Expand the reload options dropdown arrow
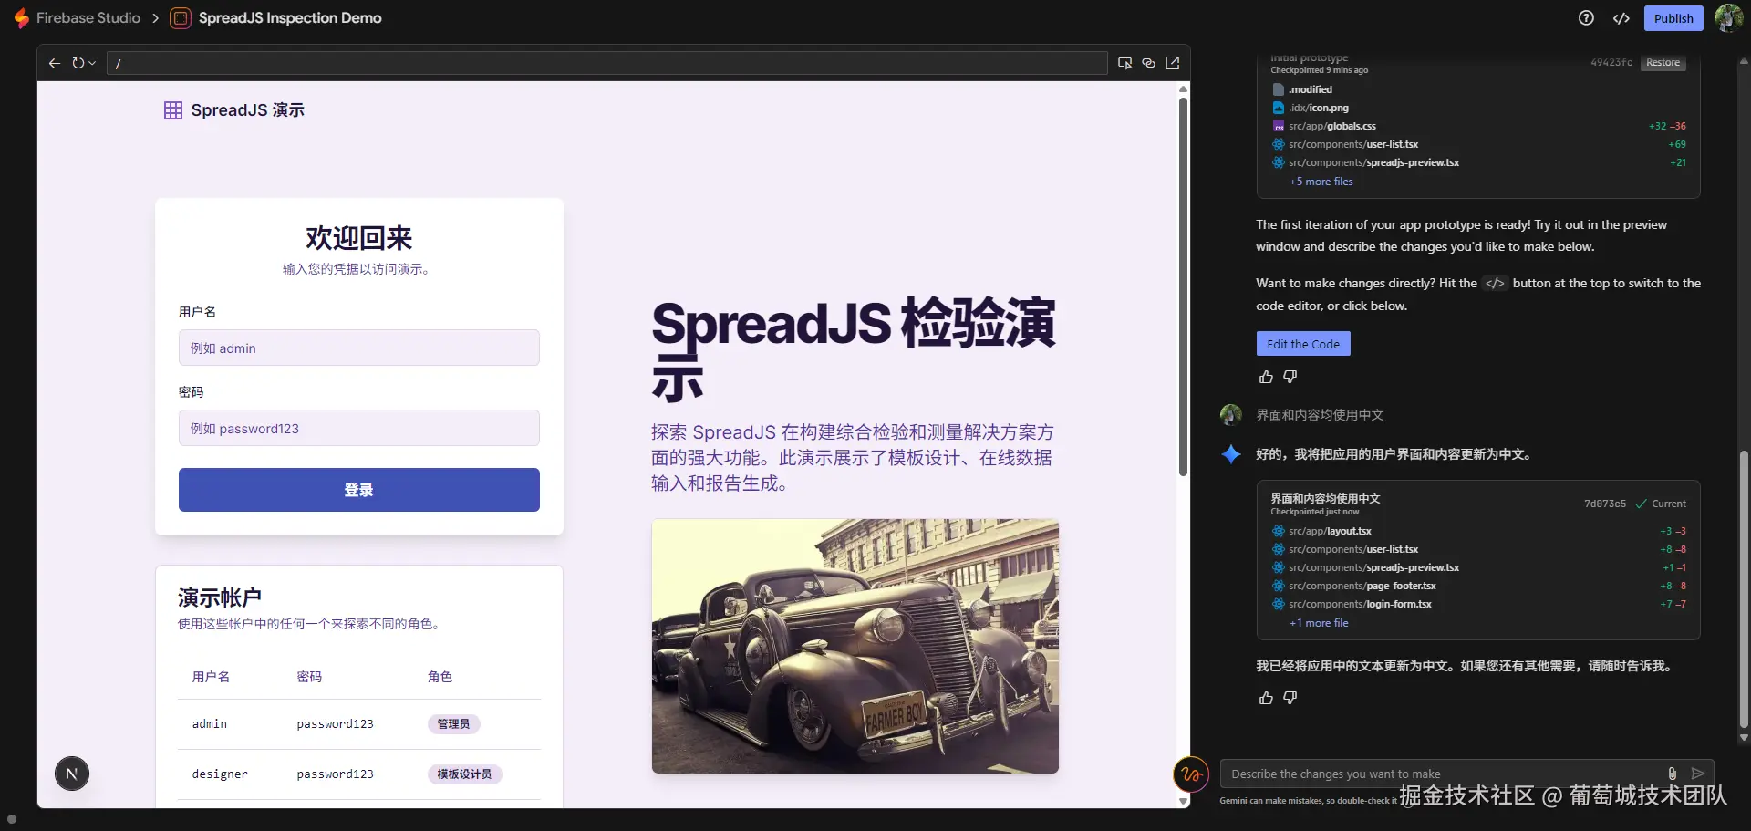This screenshot has width=1751, height=831. 92,63
